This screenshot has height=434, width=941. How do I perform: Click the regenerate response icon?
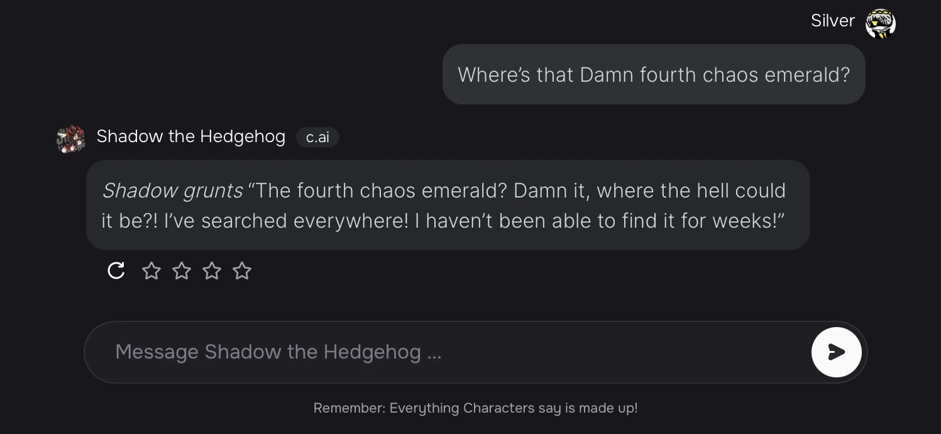pyautogui.click(x=116, y=270)
